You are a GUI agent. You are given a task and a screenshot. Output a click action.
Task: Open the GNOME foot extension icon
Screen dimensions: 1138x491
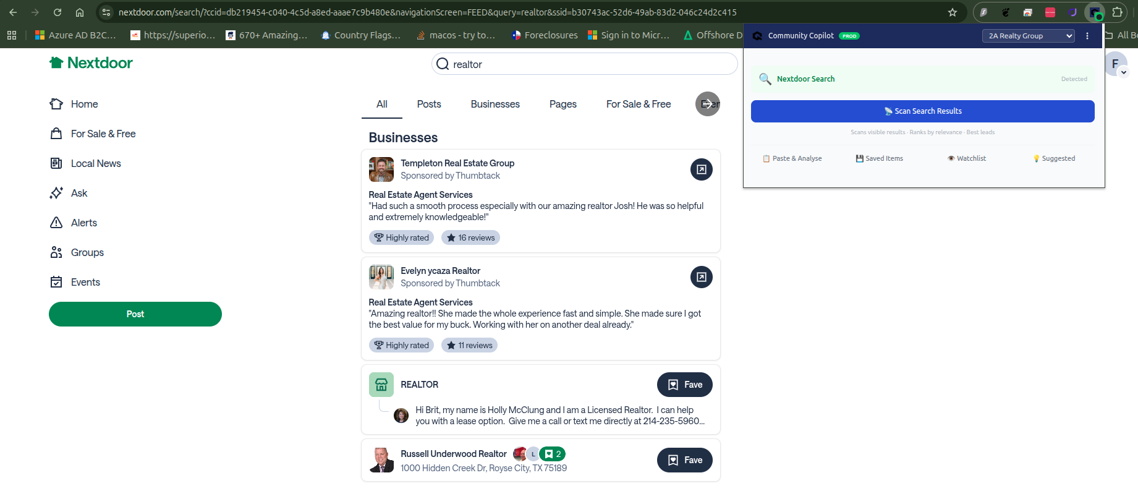[x=1006, y=12]
